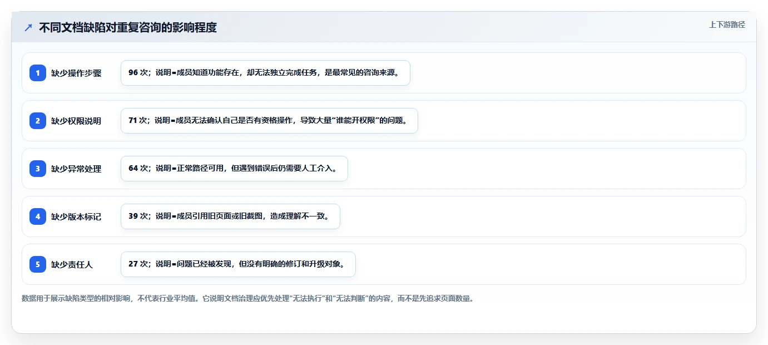Select the 缺少版本标记 label

[76, 216]
